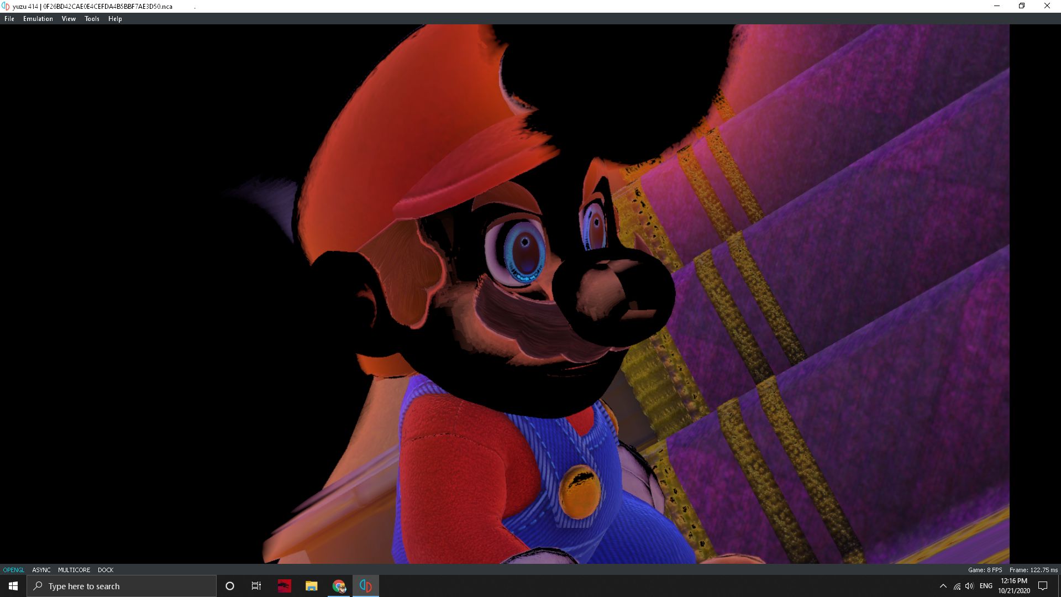The image size is (1061, 597).
Task: Toggle MULTICORE in the status bar
Action: pos(74,570)
